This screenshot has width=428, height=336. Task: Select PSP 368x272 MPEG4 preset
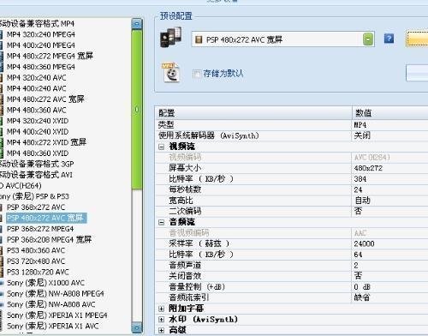[x=40, y=229]
